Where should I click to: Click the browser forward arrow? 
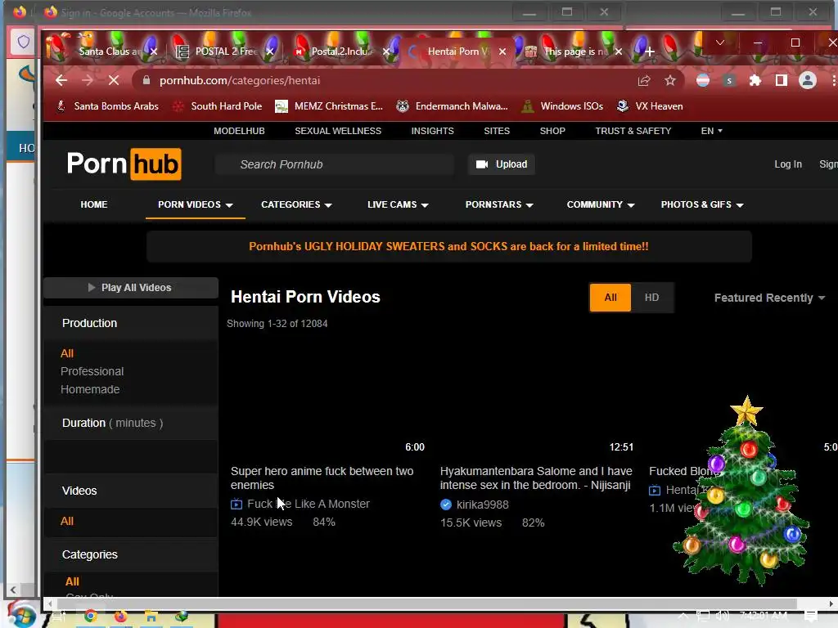click(x=87, y=80)
